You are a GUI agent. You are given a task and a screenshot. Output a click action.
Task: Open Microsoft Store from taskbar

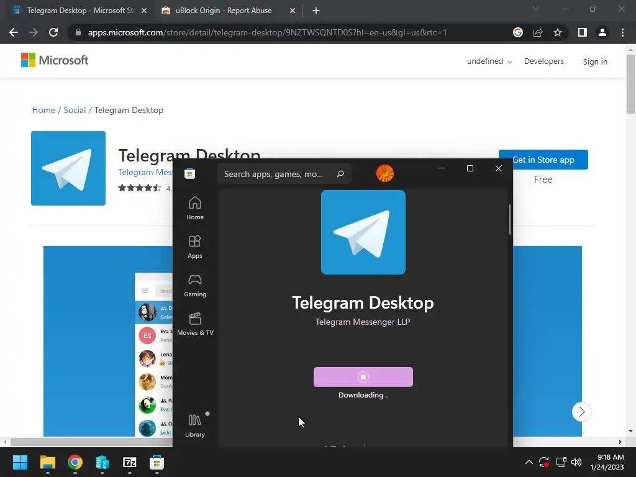(x=157, y=462)
